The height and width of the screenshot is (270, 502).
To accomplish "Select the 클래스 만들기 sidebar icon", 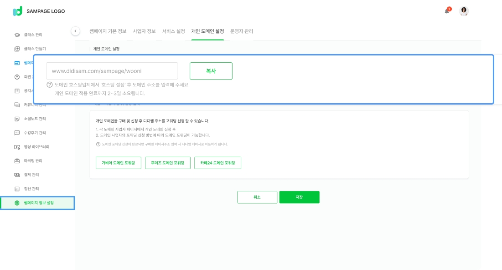I will [x=17, y=49].
